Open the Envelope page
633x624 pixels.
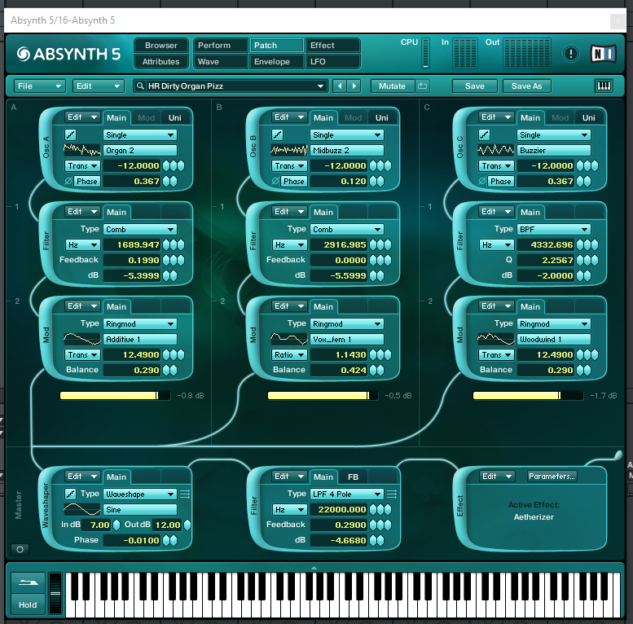coord(276,61)
